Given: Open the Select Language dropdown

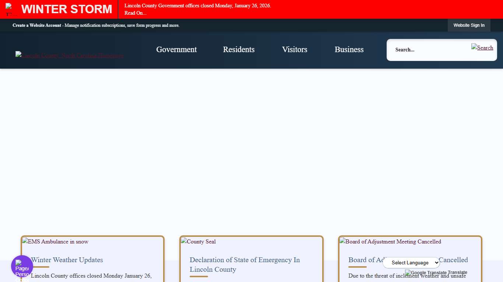Looking at the screenshot, I should coord(411,263).
